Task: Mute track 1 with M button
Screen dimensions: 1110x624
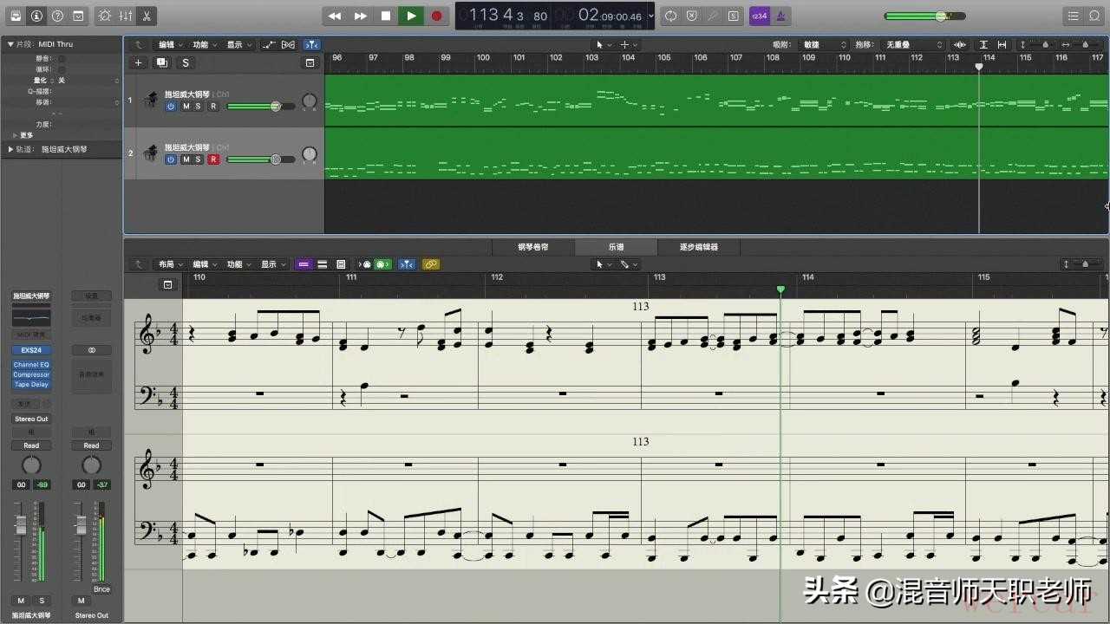Action: click(x=186, y=107)
